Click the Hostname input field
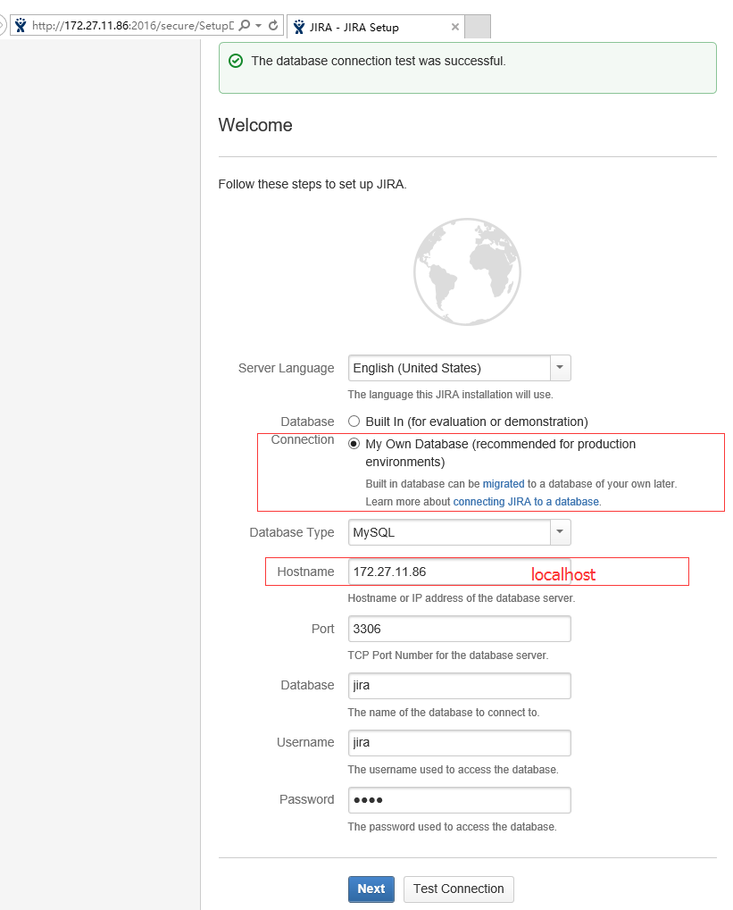Screen dimensions: 733x910 (459, 572)
